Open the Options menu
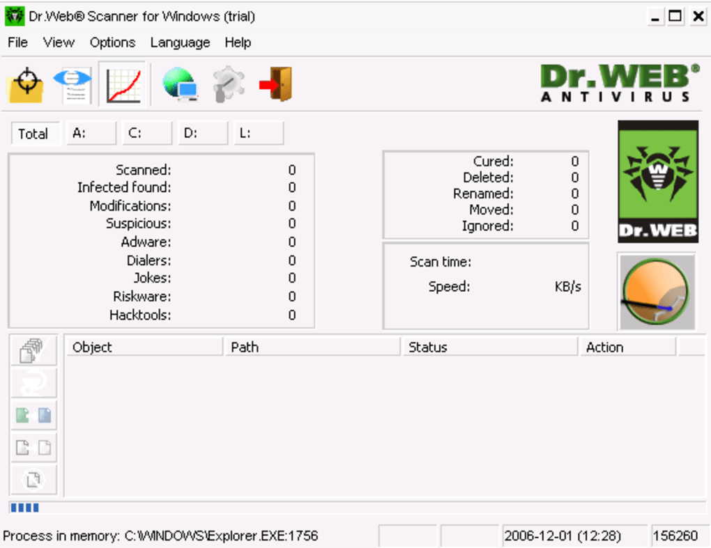Image resolution: width=711 pixels, height=548 pixels. point(112,42)
